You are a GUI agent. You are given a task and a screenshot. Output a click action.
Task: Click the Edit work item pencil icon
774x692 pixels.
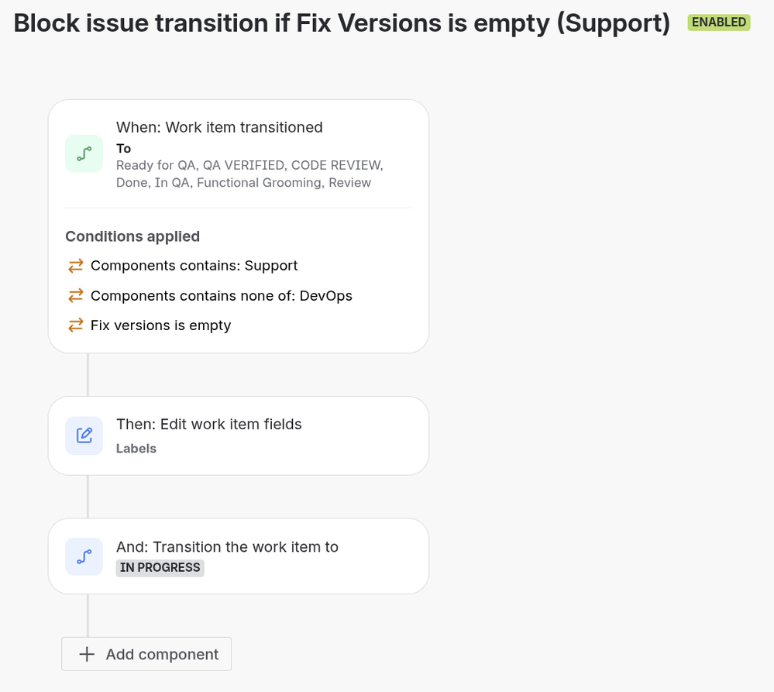[x=84, y=436]
